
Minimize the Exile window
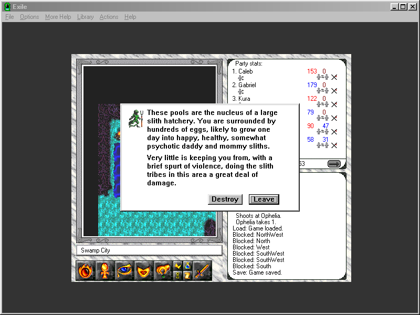click(394, 7)
